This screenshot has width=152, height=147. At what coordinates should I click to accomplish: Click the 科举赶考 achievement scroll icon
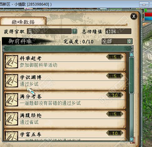(12, 62)
